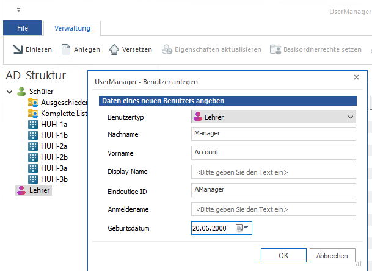Screen dimensions: 372x271
Task: Open the File menu
Action: [x=21, y=28]
